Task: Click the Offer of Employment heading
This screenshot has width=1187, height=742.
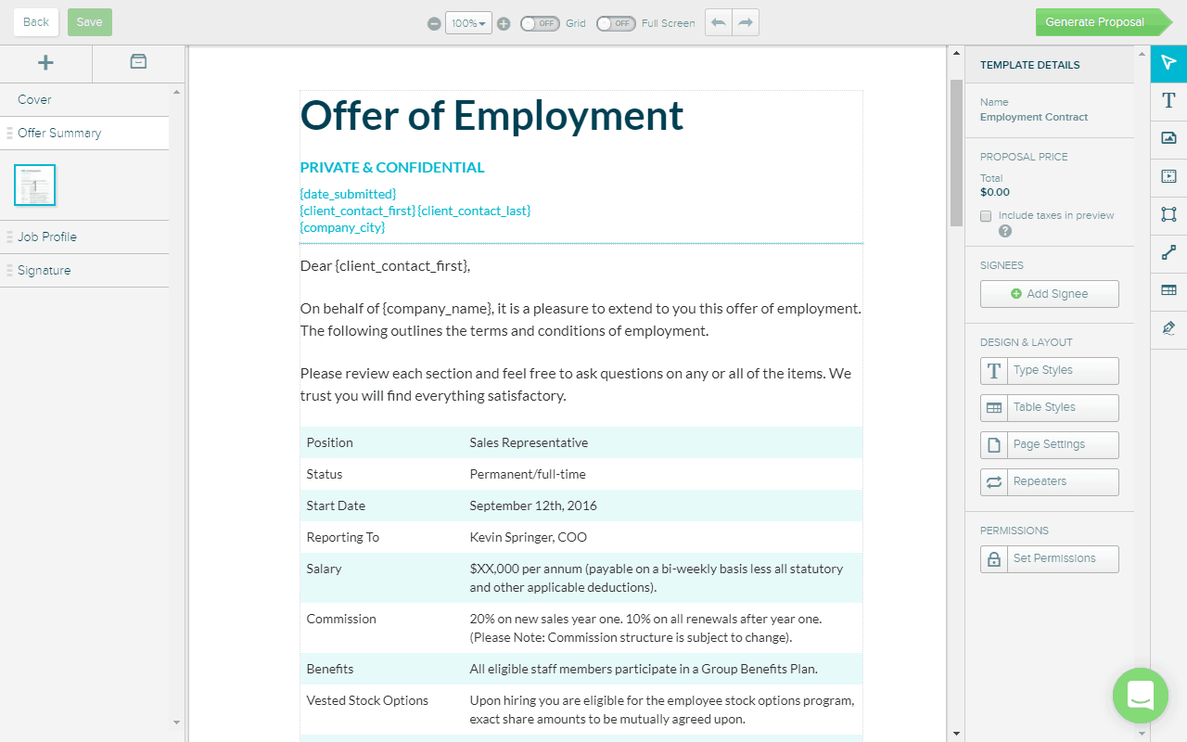Action: [491, 115]
